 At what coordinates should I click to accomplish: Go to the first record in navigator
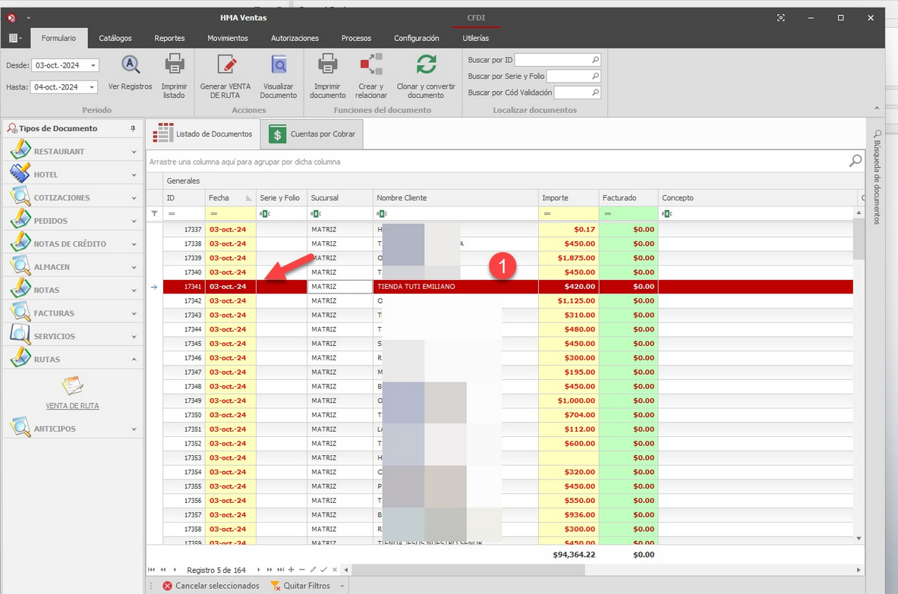(x=151, y=570)
